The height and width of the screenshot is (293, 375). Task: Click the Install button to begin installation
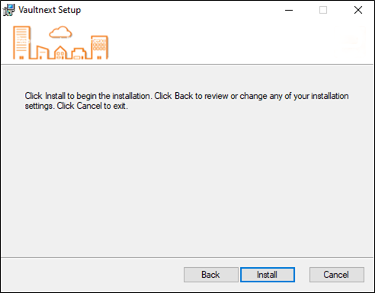click(x=268, y=275)
